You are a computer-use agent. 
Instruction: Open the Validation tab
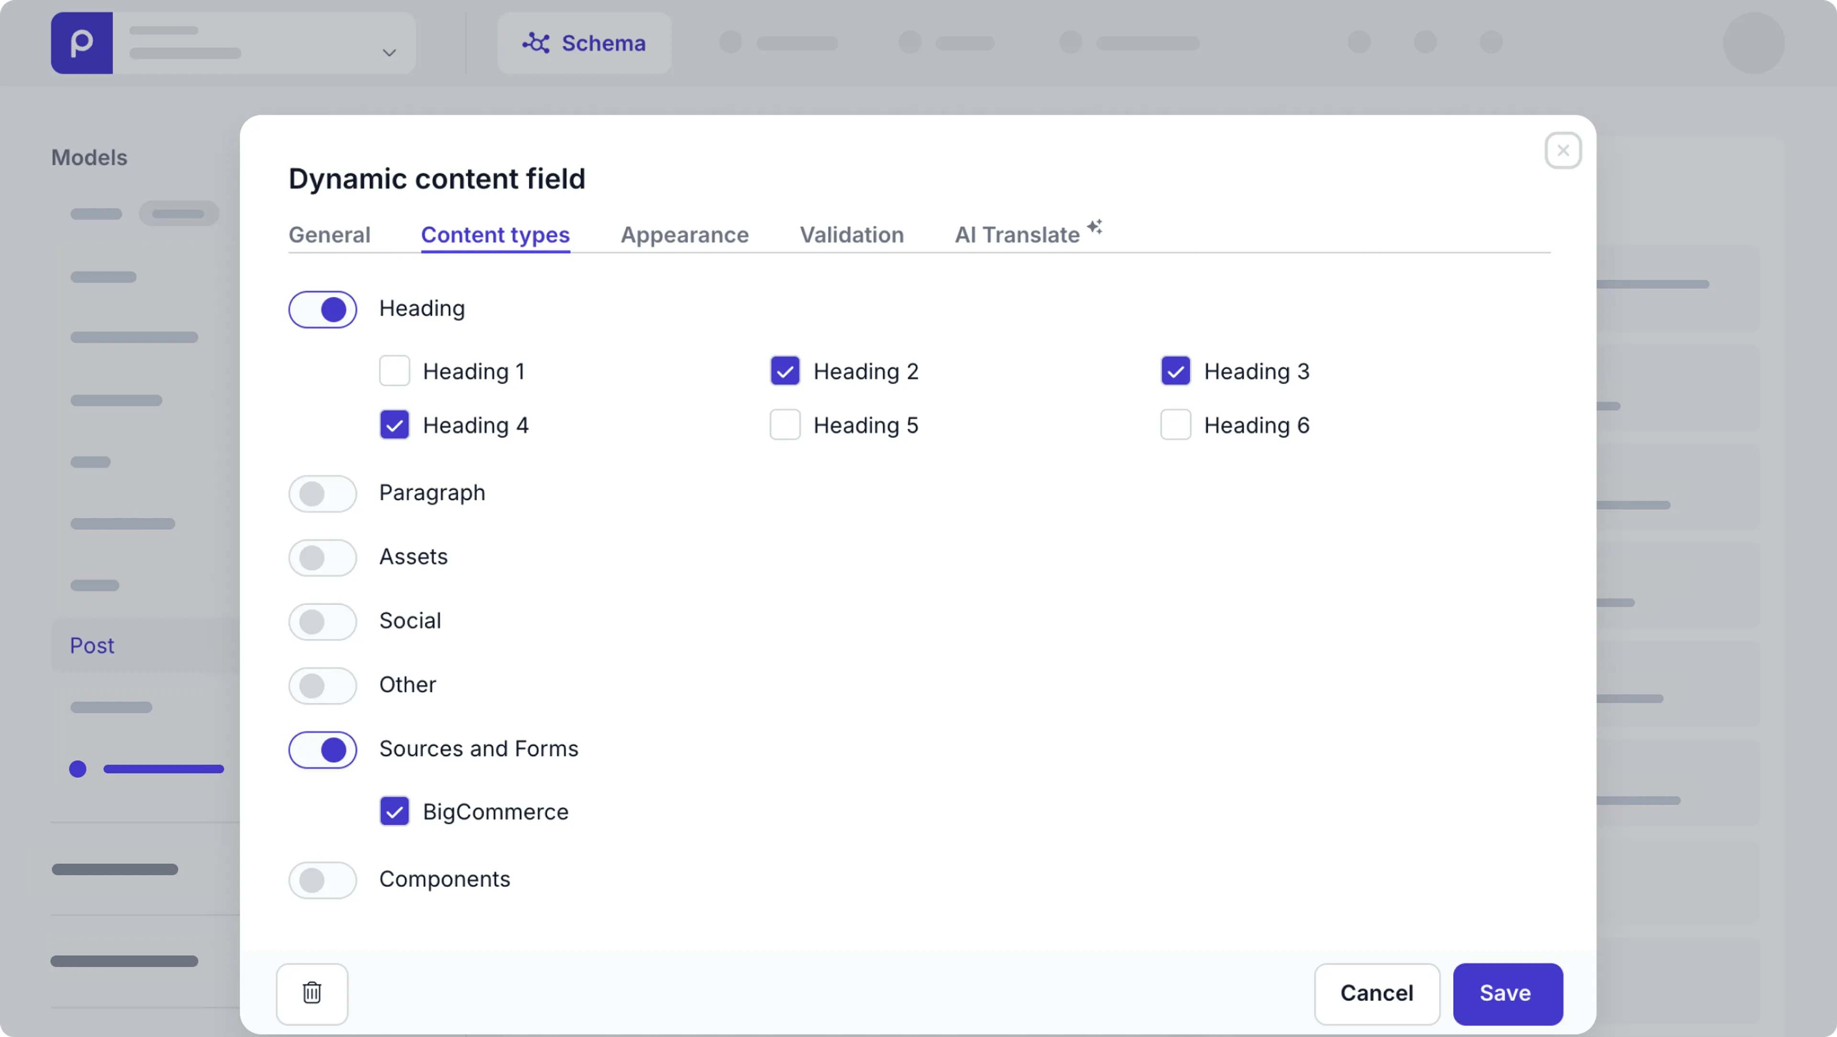coord(852,234)
